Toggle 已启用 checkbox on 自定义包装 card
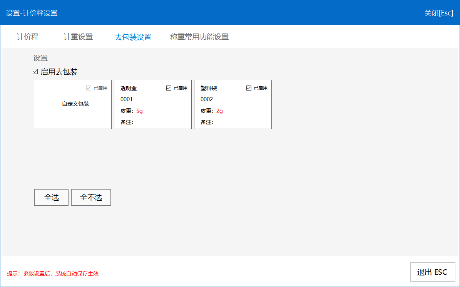 89,88
